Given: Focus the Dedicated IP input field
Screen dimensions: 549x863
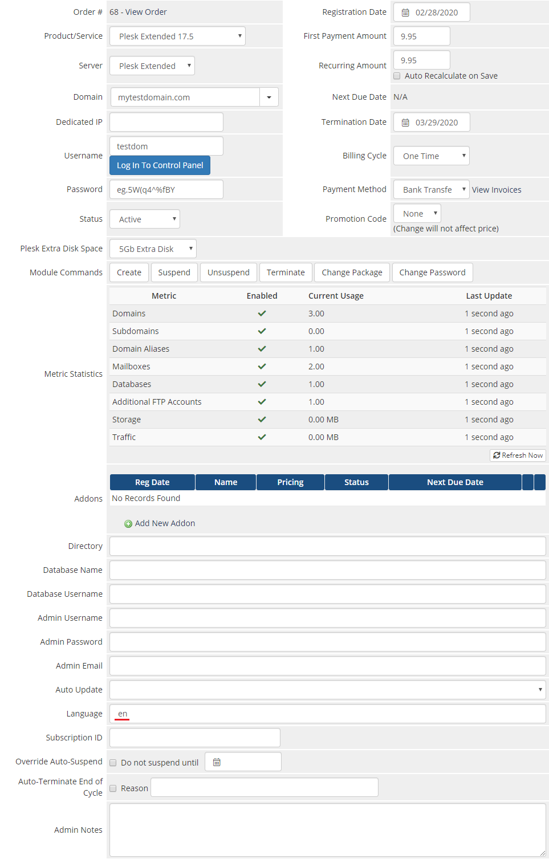Looking at the screenshot, I should point(166,122).
